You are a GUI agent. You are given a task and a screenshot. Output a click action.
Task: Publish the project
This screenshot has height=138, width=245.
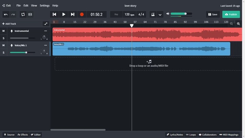[231, 14]
